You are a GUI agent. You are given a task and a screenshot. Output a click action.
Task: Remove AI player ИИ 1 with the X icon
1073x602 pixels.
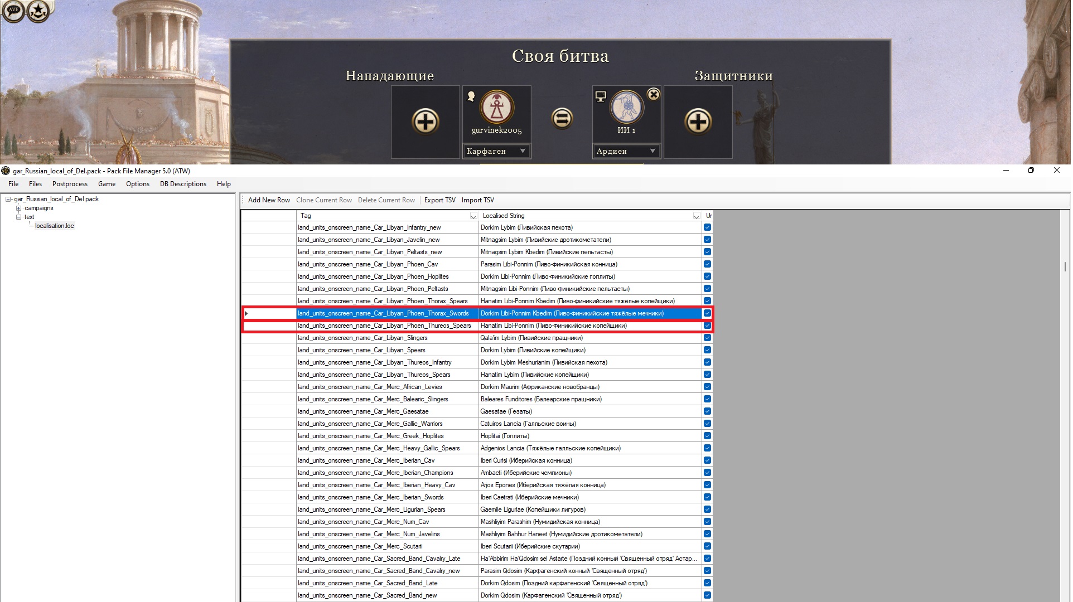click(654, 94)
